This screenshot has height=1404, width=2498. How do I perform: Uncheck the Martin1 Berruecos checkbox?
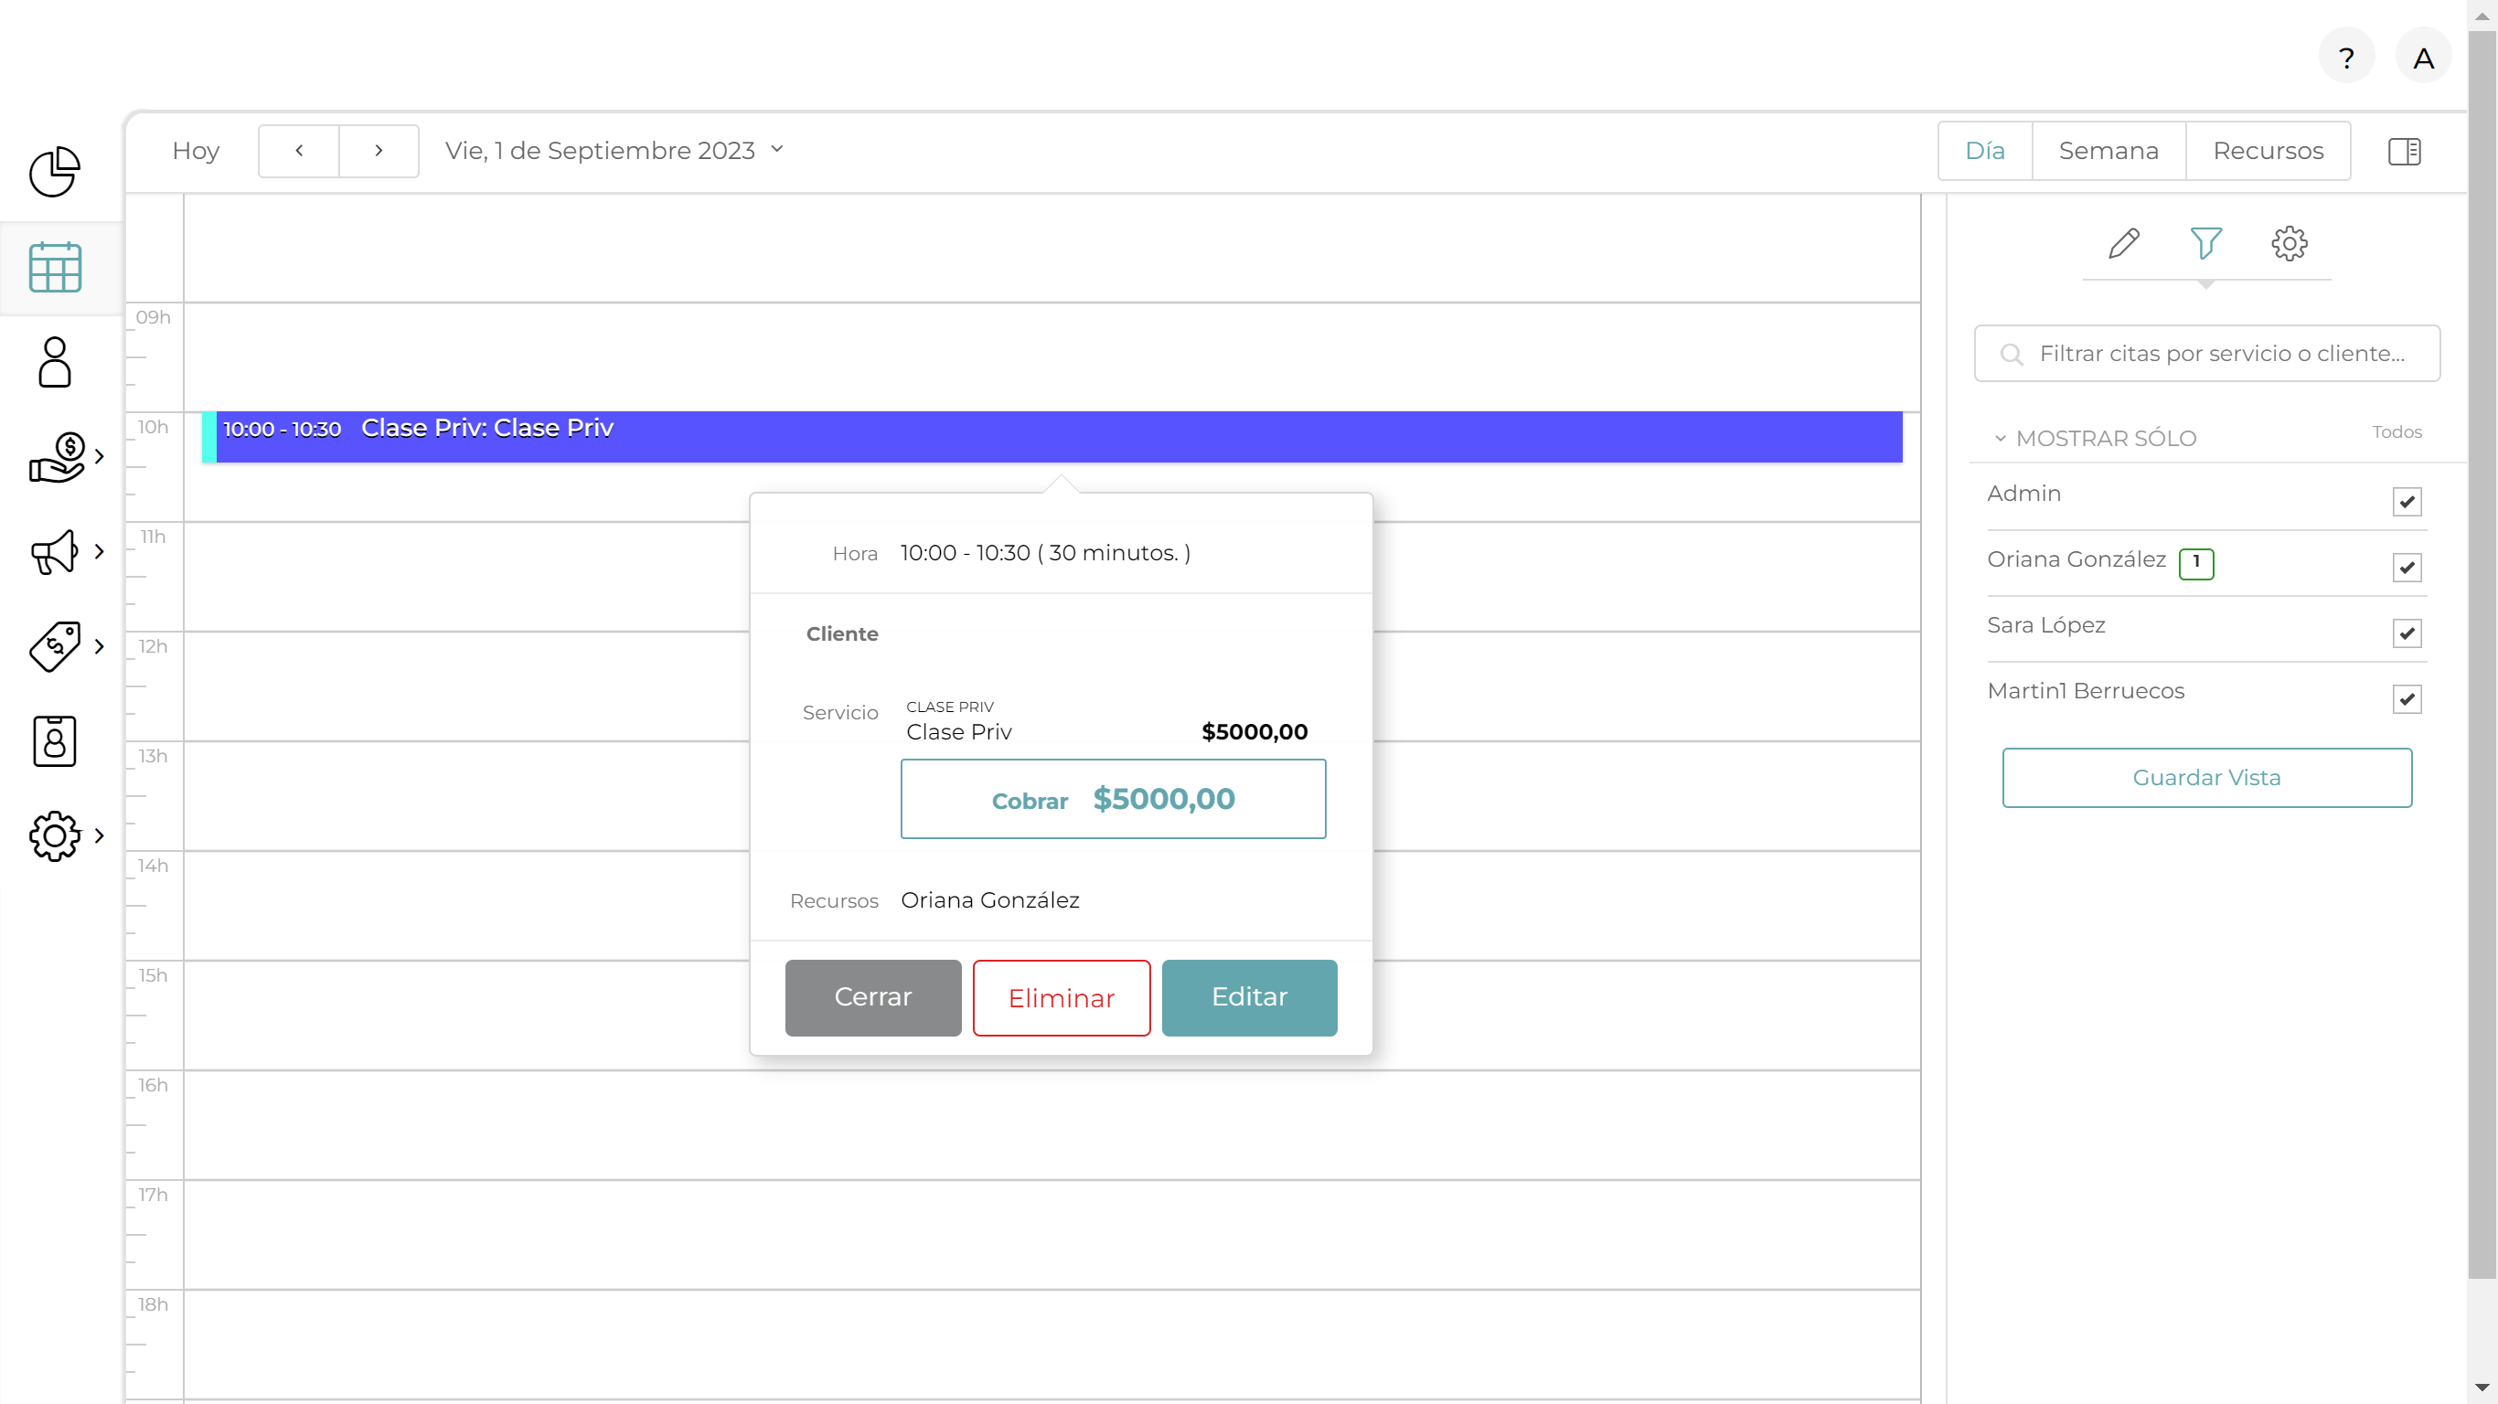point(2407,699)
